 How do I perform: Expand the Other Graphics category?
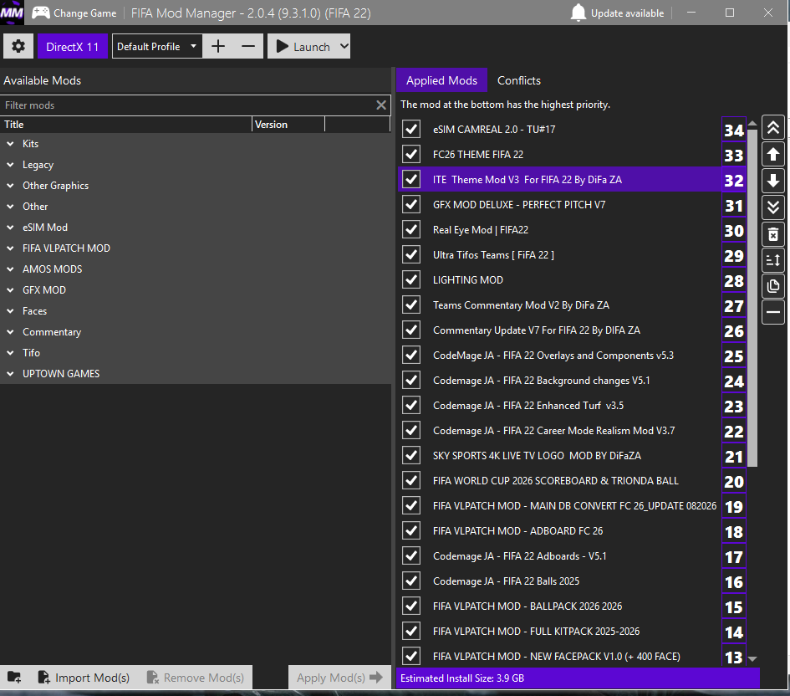[x=10, y=186]
